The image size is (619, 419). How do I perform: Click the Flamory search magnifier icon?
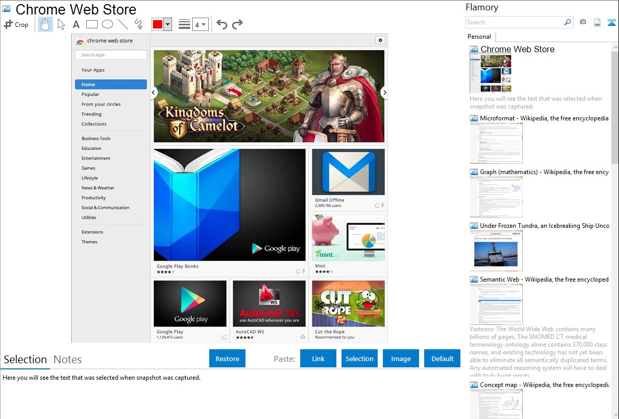[567, 22]
